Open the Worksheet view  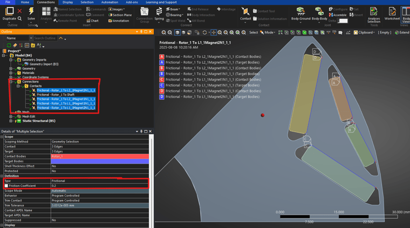[x=392, y=14]
